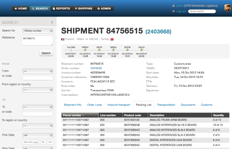The image size is (232, 149).
Task: Click the pedro username link
Action: pos(180,6)
